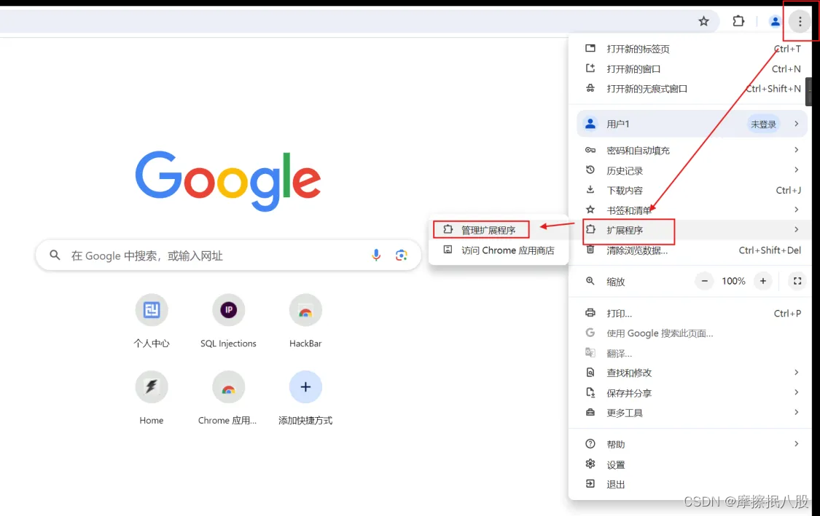The height and width of the screenshot is (516, 820).
Task: Select 打印 menu item
Action: [x=692, y=313]
